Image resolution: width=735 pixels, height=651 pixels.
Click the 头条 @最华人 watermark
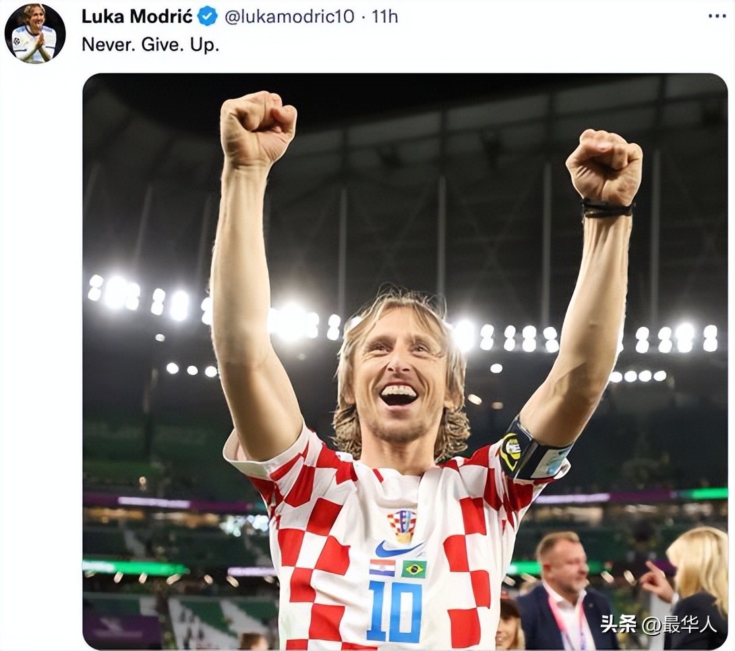pyautogui.click(x=658, y=625)
